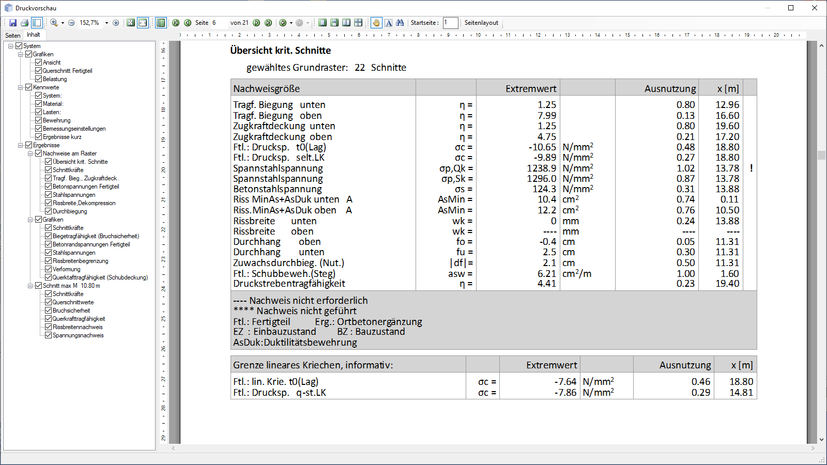The width and height of the screenshot is (827, 465).
Task: Click the zoom magnifier tool icon
Action: (x=54, y=23)
